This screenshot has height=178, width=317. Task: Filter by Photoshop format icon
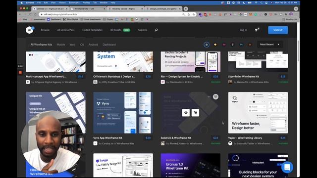pyautogui.click(x=241, y=44)
